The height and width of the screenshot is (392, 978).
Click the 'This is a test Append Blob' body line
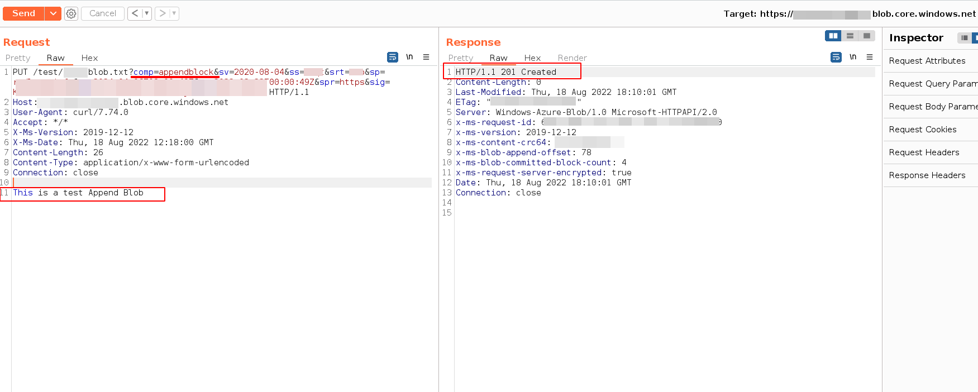(x=78, y=193)
